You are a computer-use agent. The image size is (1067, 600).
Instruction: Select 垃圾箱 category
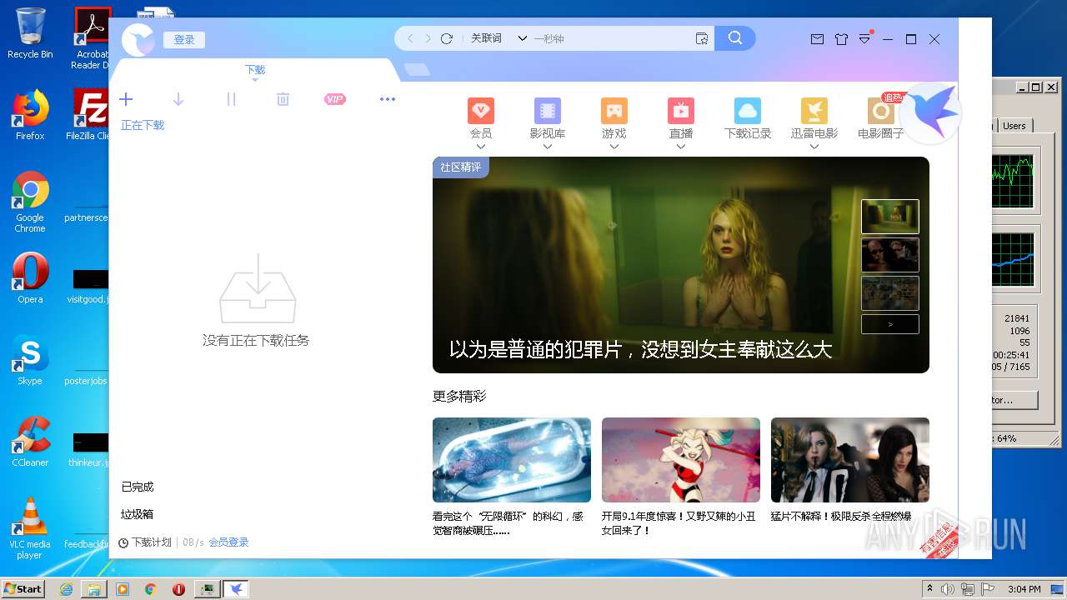[x=138, y=514]
